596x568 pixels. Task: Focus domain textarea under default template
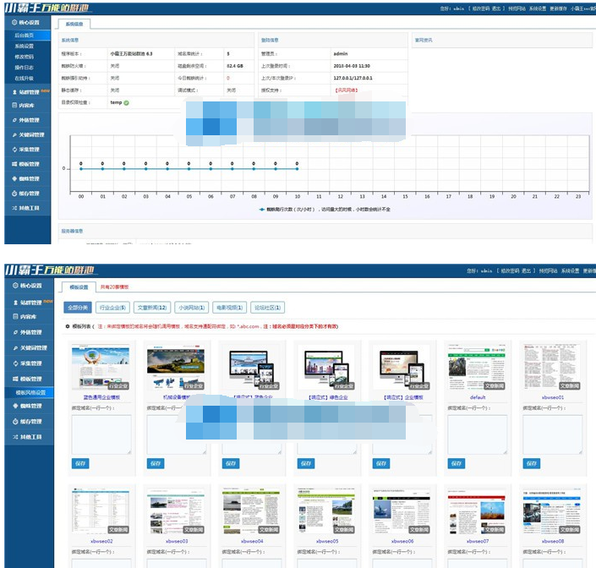[478, 434]
